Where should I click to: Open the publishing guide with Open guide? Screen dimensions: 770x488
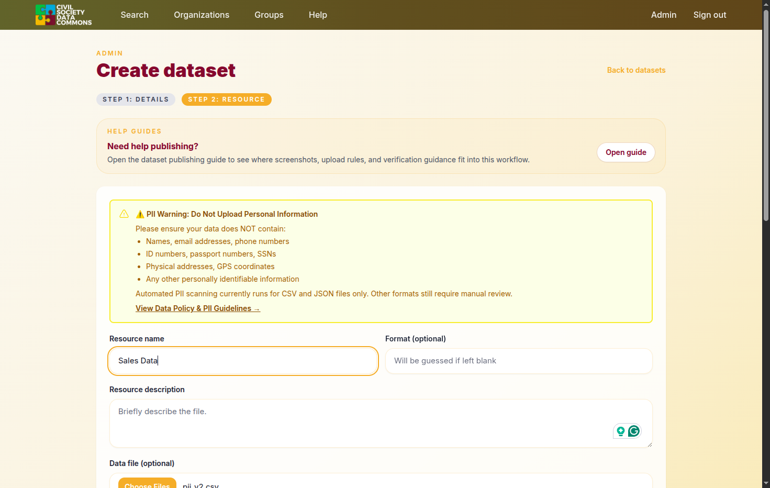[x=626, y=152]
